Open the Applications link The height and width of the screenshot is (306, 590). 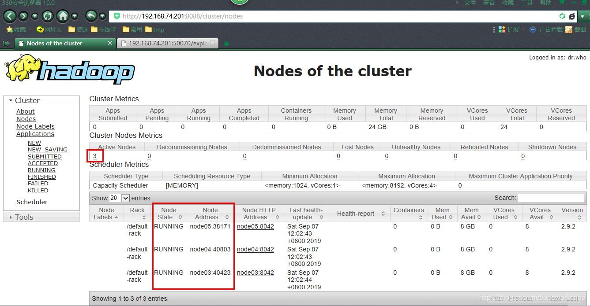[35, 134]
